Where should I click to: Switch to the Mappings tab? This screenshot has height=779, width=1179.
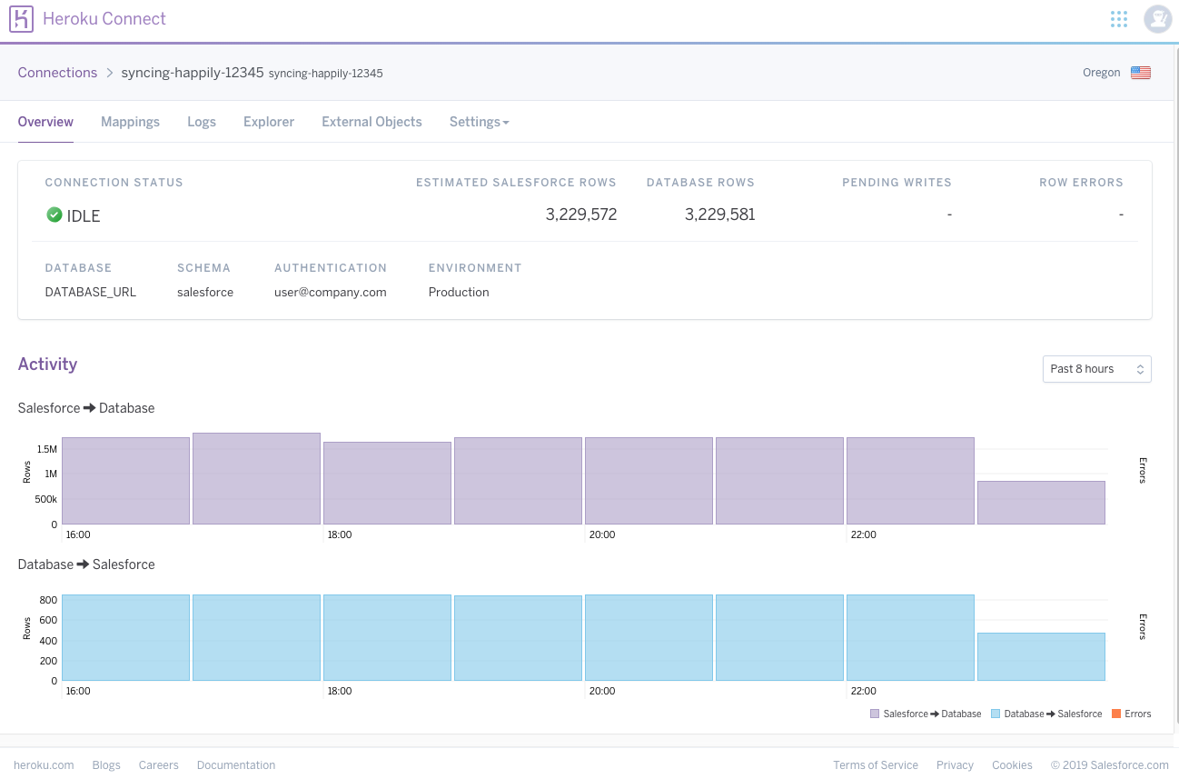point(130,122)
